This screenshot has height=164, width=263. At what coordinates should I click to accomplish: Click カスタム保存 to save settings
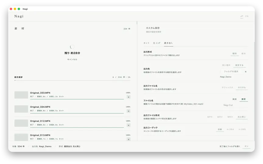pos(153,28)
